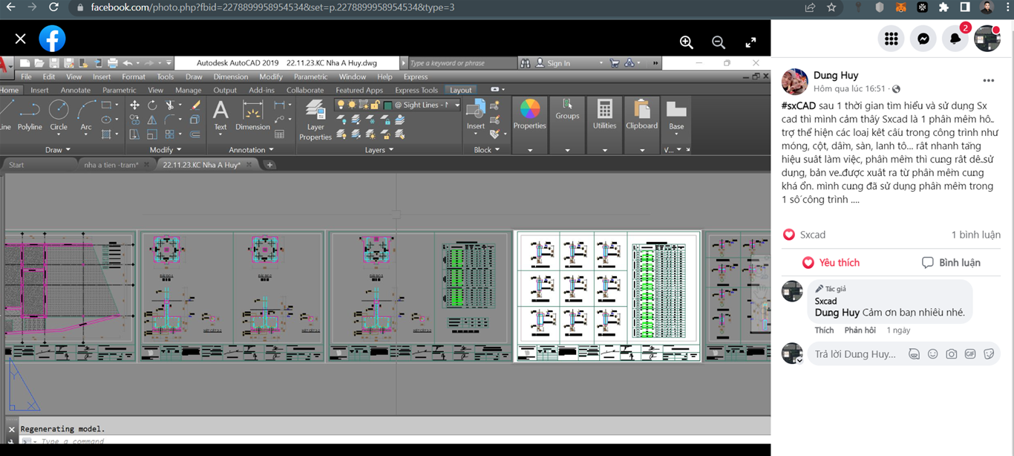The width and height of the screenshot is (1014, 456).
Task: Select the Rotate tool in Modify panel
Action: 152,105
